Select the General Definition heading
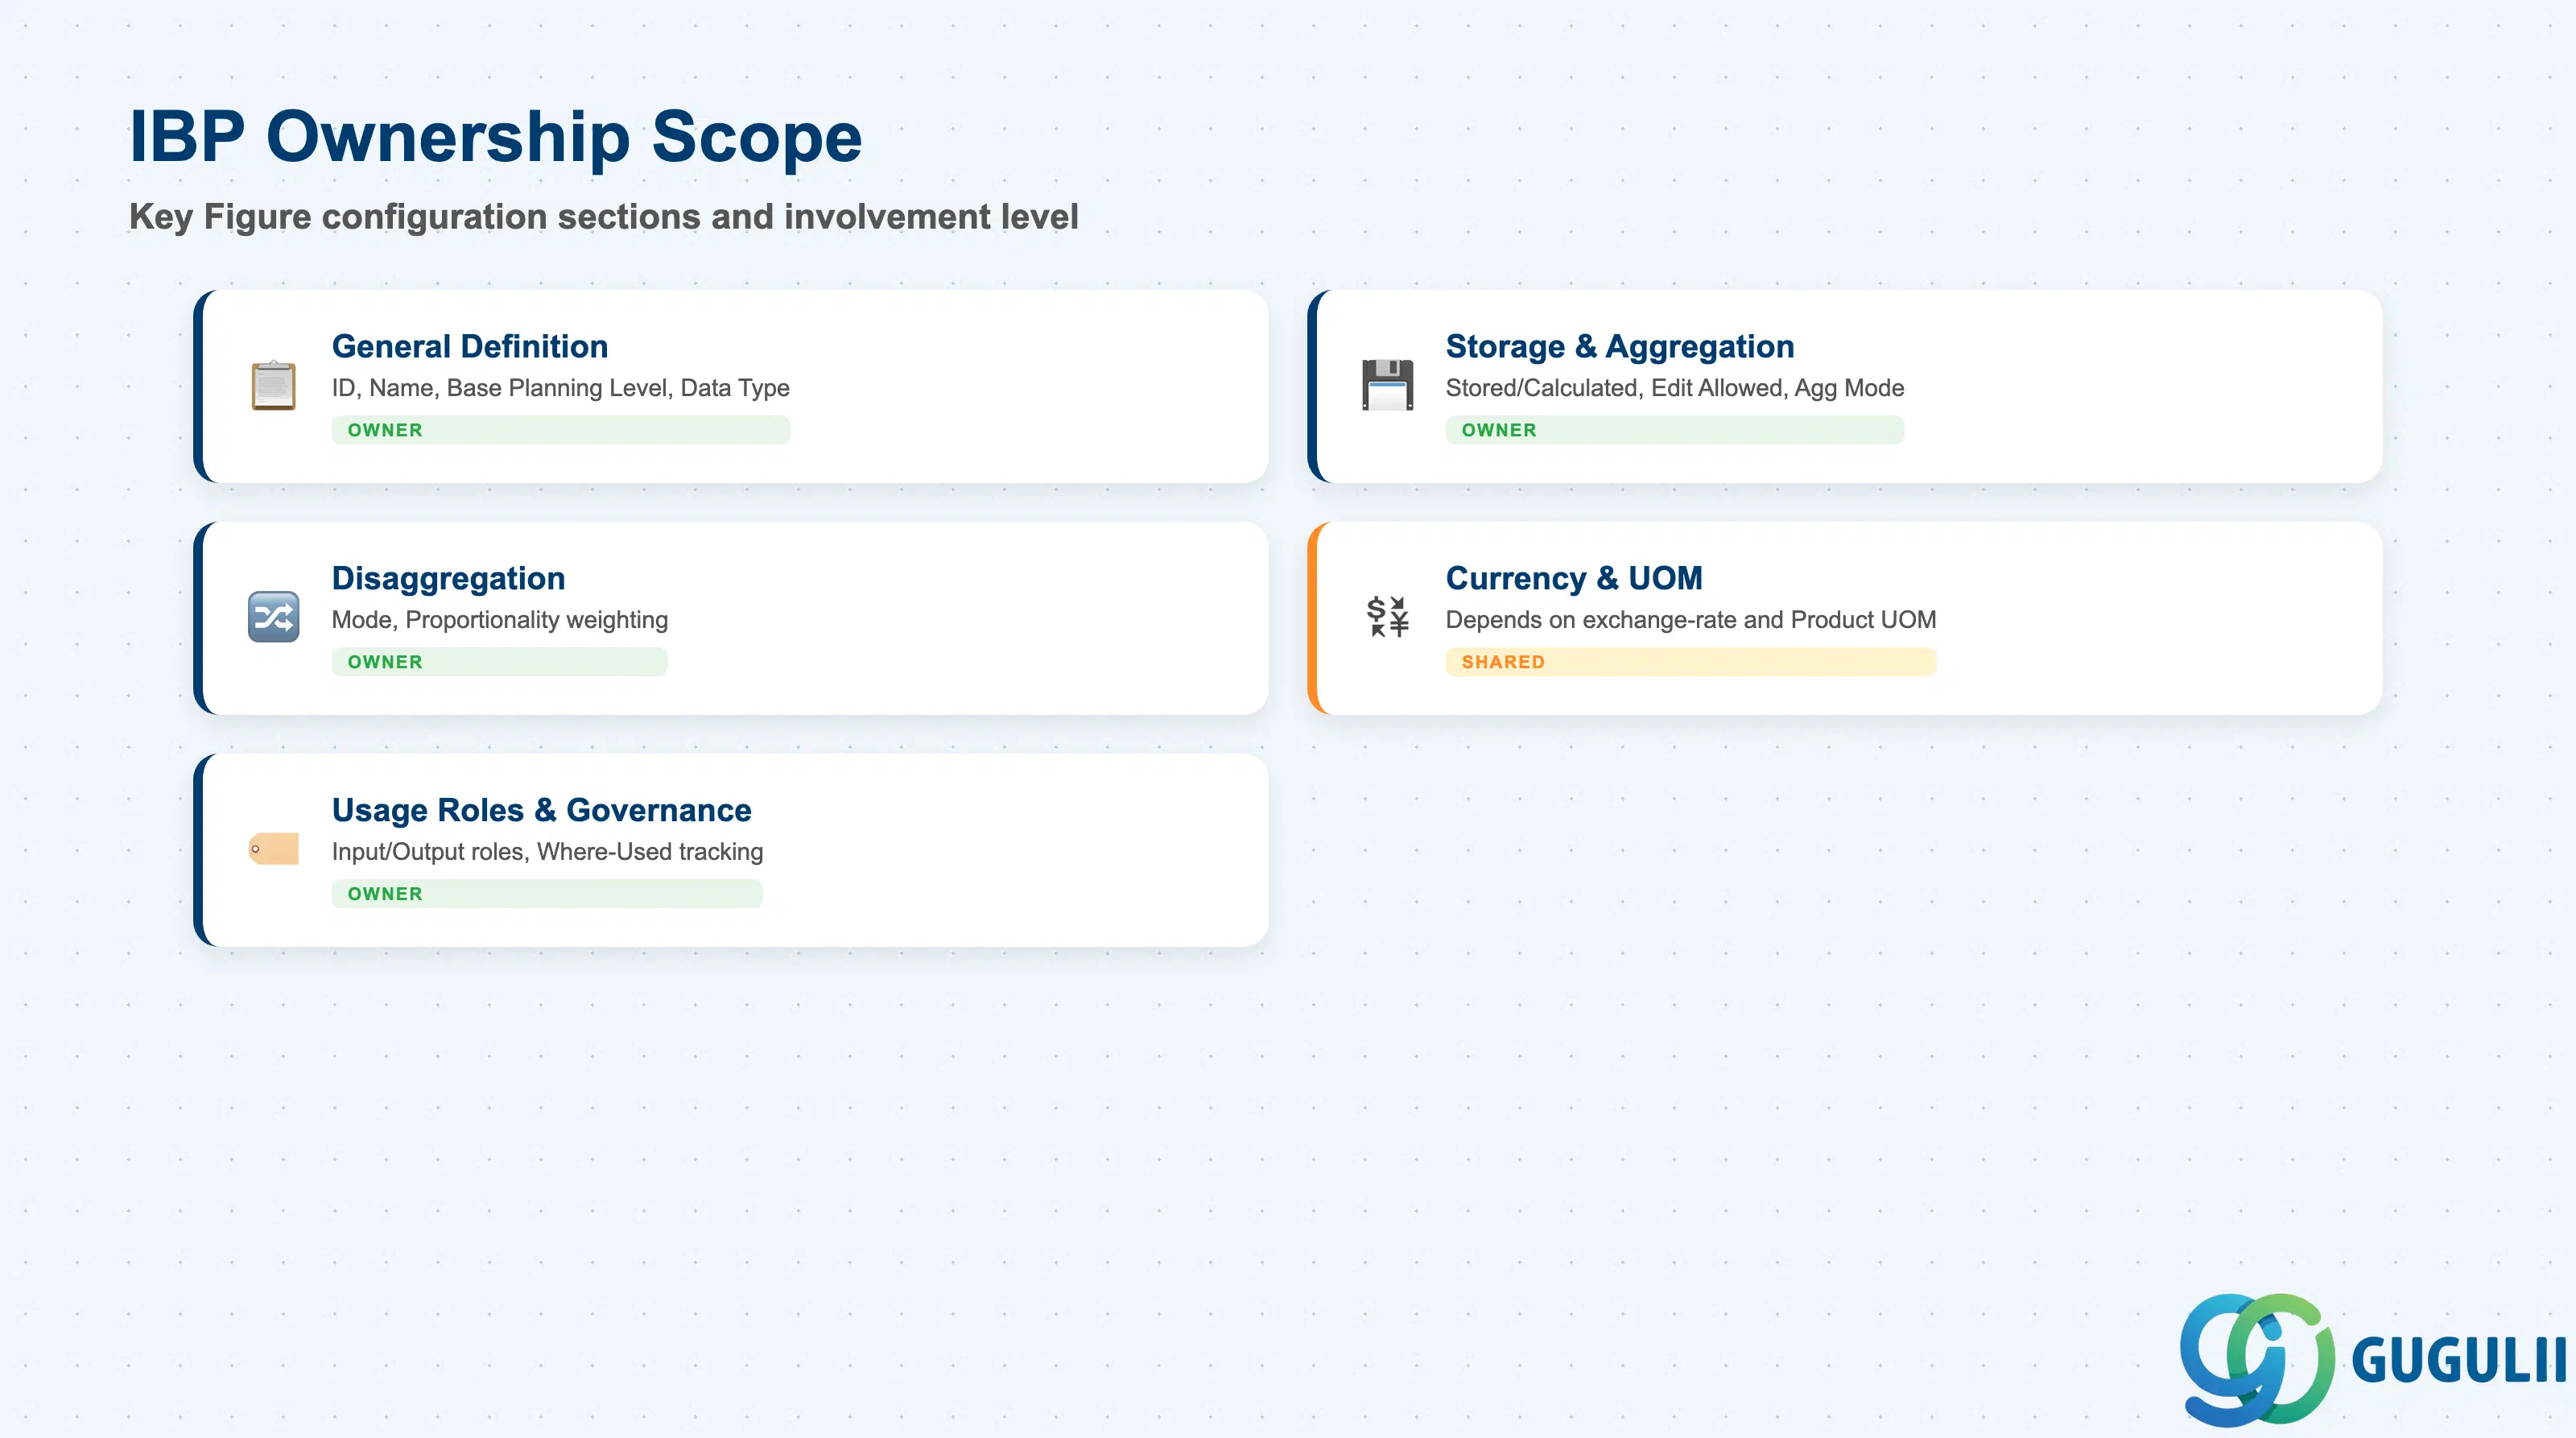 470,346
